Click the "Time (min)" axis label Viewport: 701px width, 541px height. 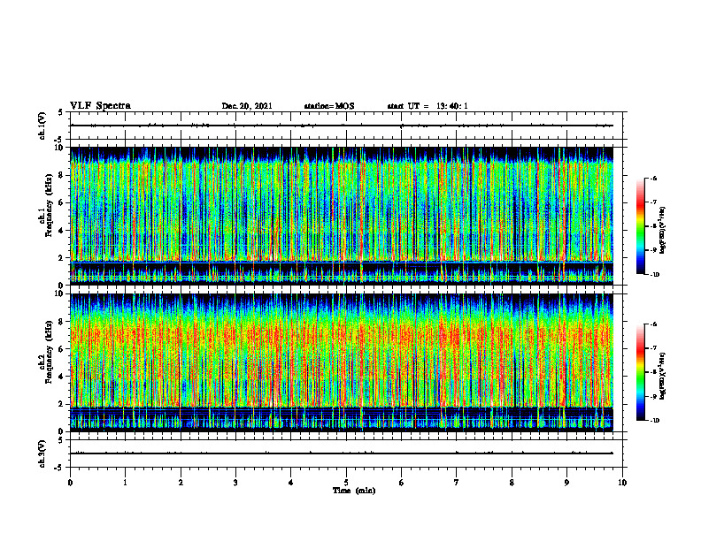click(x=354, y=491)
